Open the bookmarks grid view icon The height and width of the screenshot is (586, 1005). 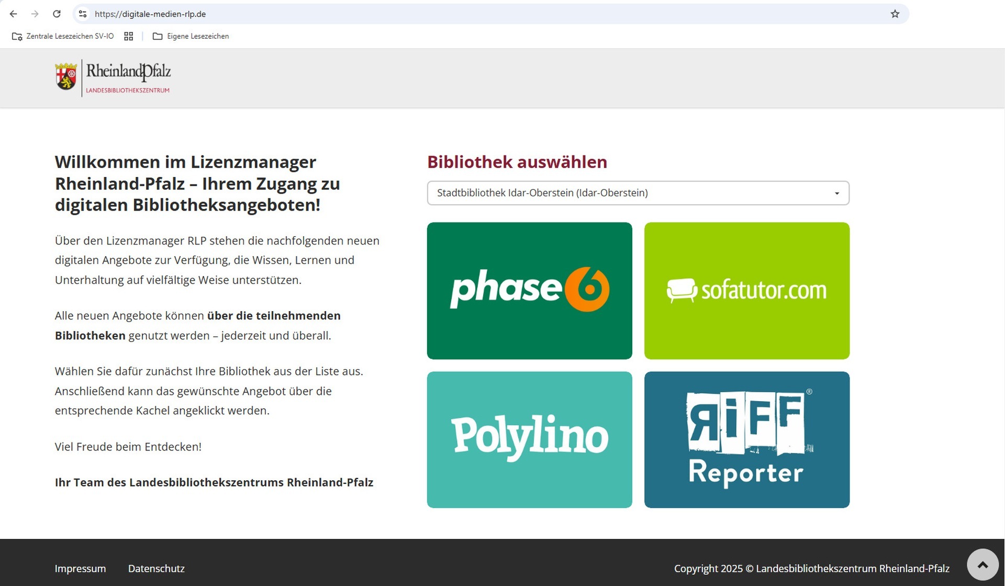click(x=128, y=36)
